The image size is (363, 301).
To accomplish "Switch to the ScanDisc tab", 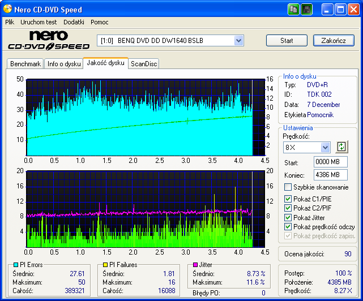I will (x=144, y=64).
